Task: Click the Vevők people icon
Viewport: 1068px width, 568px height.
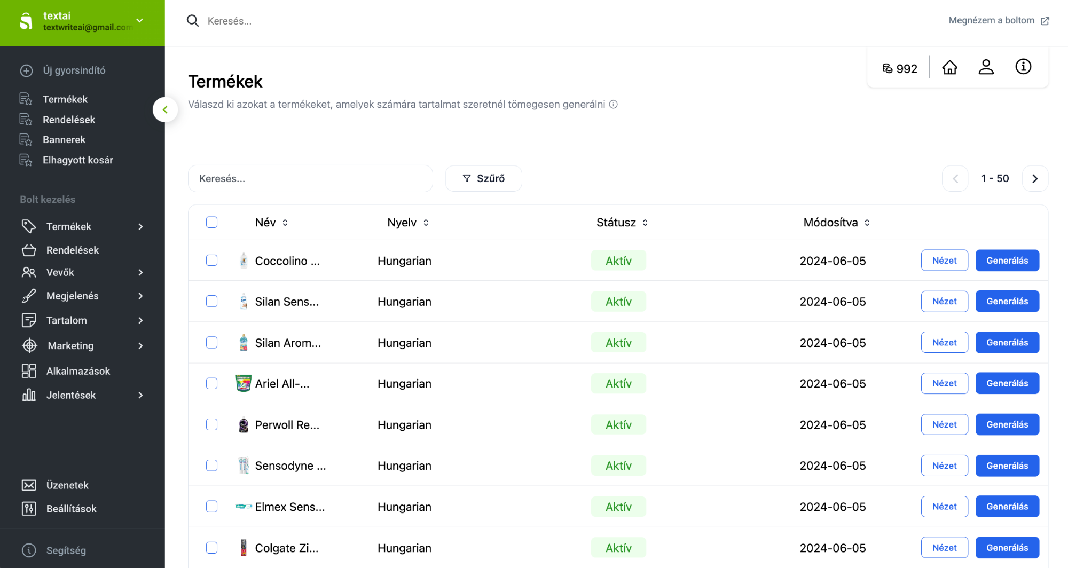Action: pos(29,272)
